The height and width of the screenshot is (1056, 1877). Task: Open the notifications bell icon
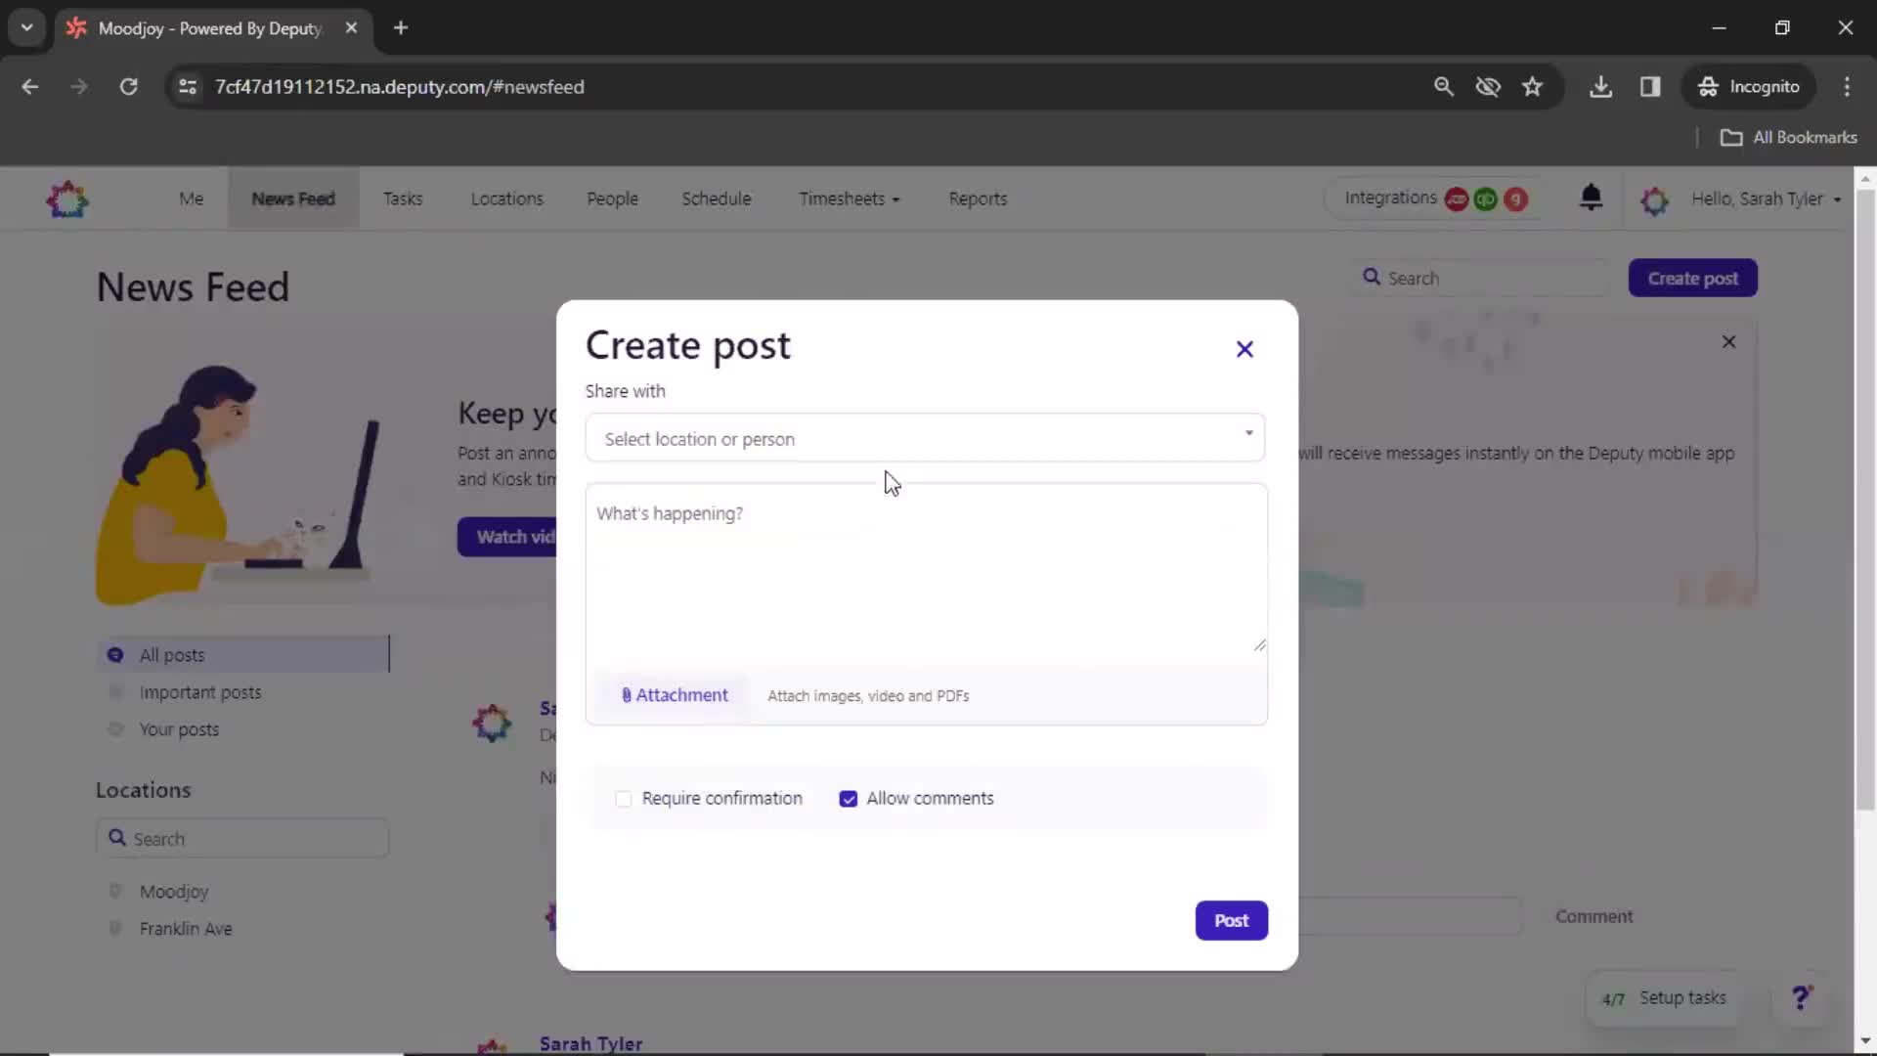click(x=1591, y=198)
